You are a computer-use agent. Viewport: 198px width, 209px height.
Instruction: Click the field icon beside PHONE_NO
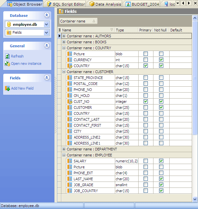pos(70,90)
